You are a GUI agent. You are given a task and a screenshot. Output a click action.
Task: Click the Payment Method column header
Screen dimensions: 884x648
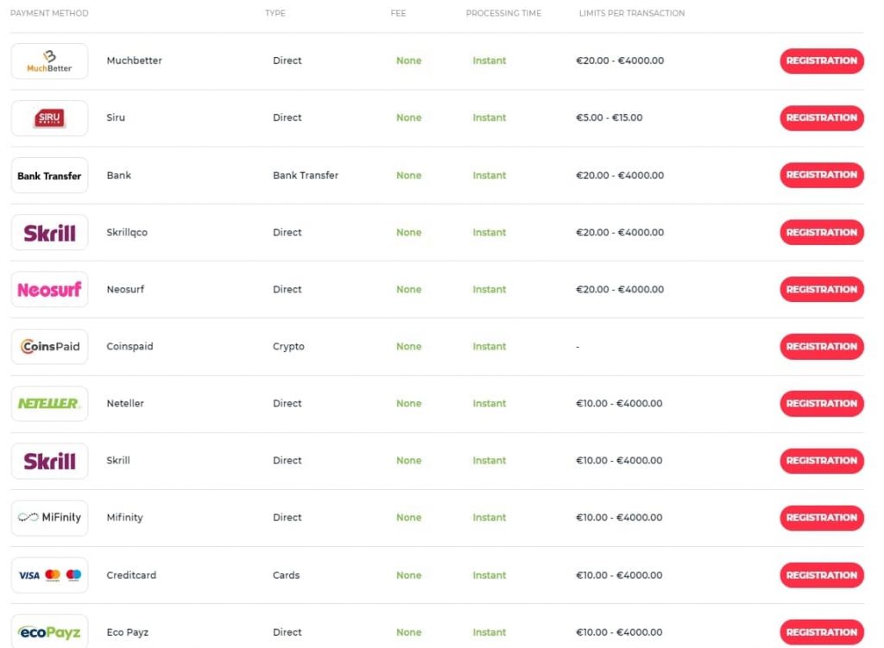[49, 13]
